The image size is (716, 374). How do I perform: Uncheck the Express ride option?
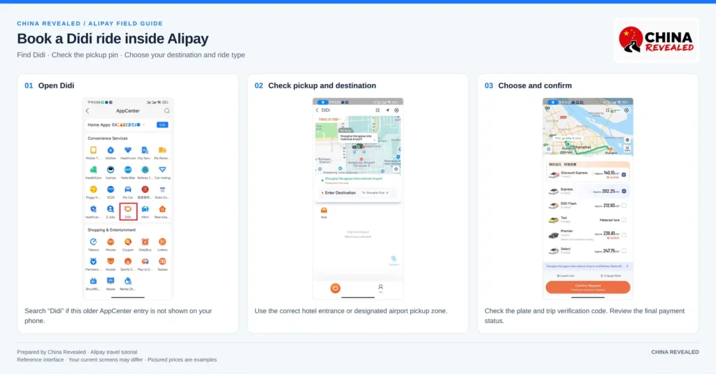(x=624, y=191)
